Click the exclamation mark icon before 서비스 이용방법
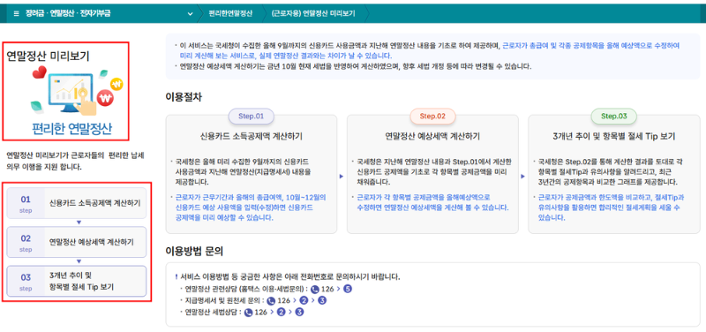706x332 pixels. [176, 277]
